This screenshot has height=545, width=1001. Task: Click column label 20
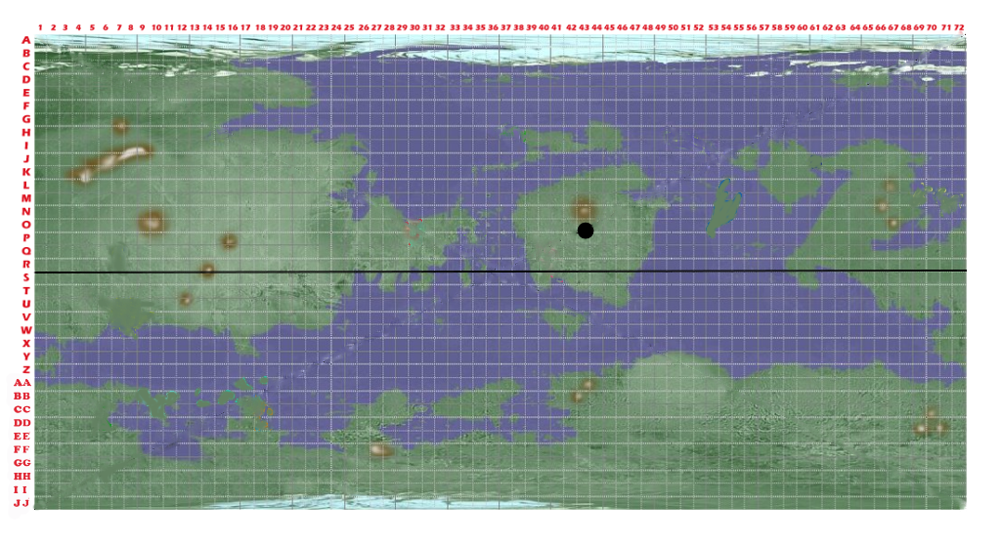point(285,26)
